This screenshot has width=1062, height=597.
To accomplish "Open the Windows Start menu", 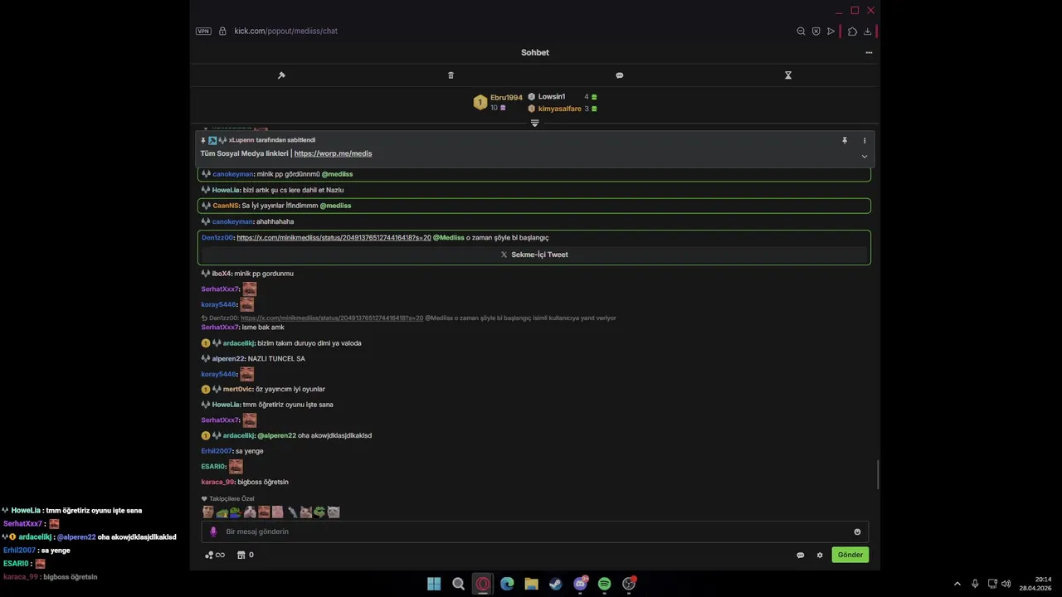I will click(x=434, y=584).
